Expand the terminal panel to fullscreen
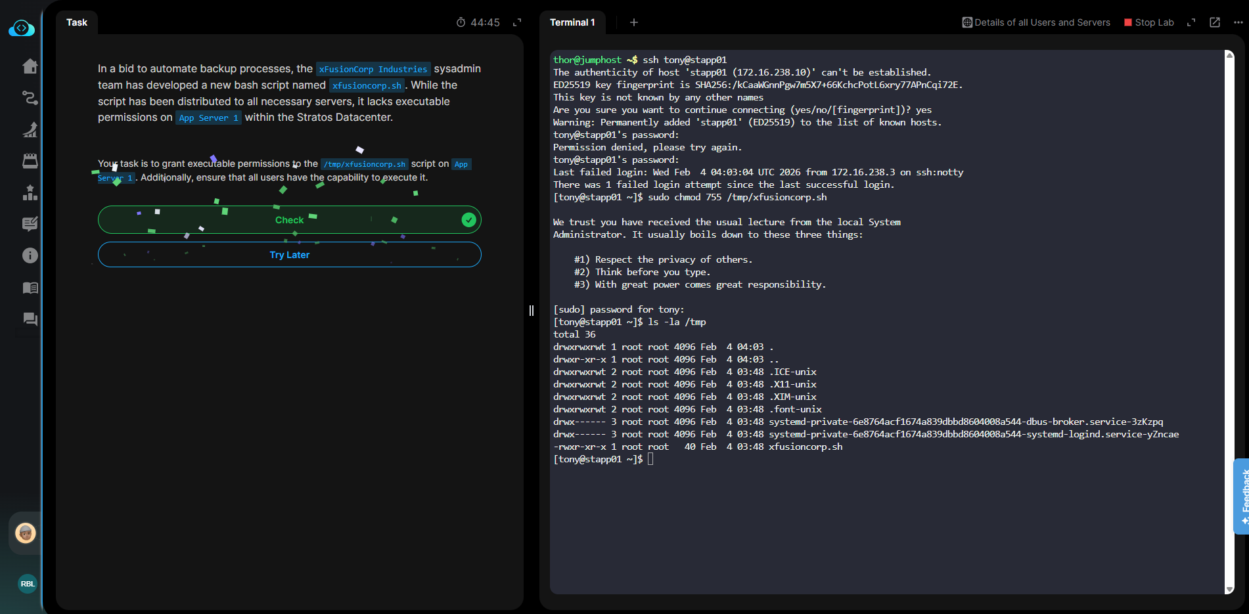The image size is (1249, 614). click(1191, 22)
